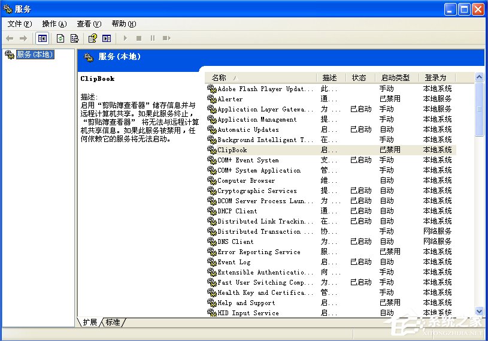Screen dimensions: 488x341
Task: Click the Restart Service icon
Action: click(166, 38)
